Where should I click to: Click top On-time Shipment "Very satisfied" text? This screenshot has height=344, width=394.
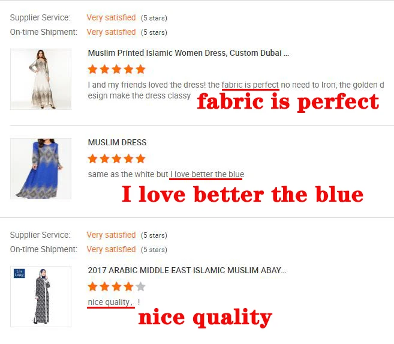tap(111, 32)
